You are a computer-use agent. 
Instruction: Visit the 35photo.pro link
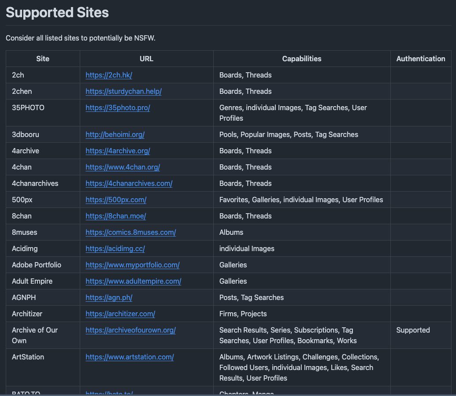(x=118, y=107)
